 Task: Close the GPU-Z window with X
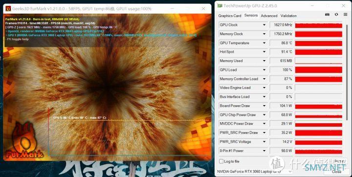(344, 6)
